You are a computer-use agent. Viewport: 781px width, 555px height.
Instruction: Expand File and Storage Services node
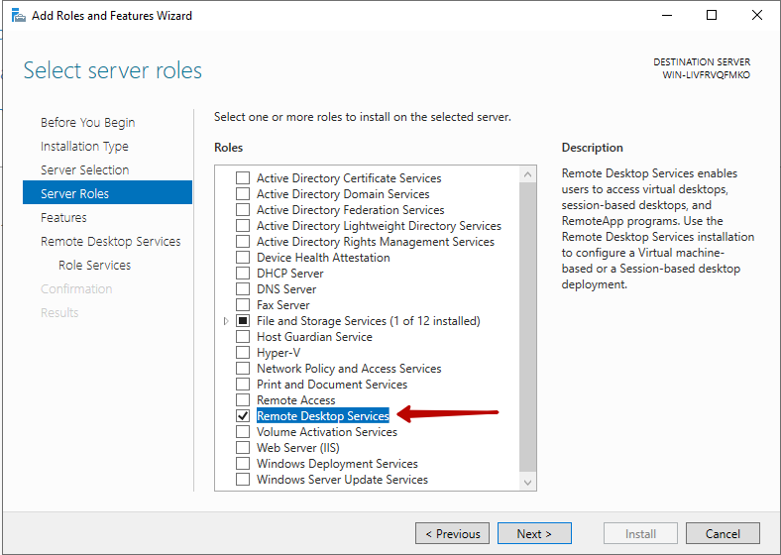[x=226, y=321]
